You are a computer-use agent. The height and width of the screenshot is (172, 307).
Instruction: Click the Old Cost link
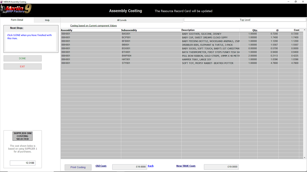tap(101, 166)
